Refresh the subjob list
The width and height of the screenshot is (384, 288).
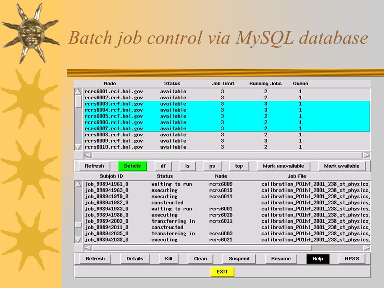coord(95,259)
